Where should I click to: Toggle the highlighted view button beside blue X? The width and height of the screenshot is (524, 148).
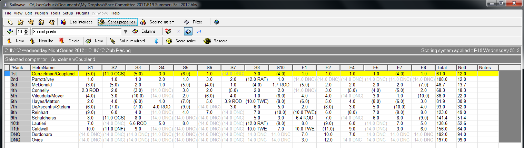tap(188, 31)
